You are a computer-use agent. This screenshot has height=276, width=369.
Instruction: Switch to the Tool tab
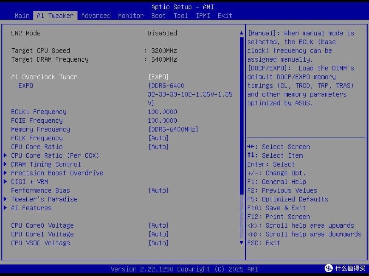click(181, 16)
